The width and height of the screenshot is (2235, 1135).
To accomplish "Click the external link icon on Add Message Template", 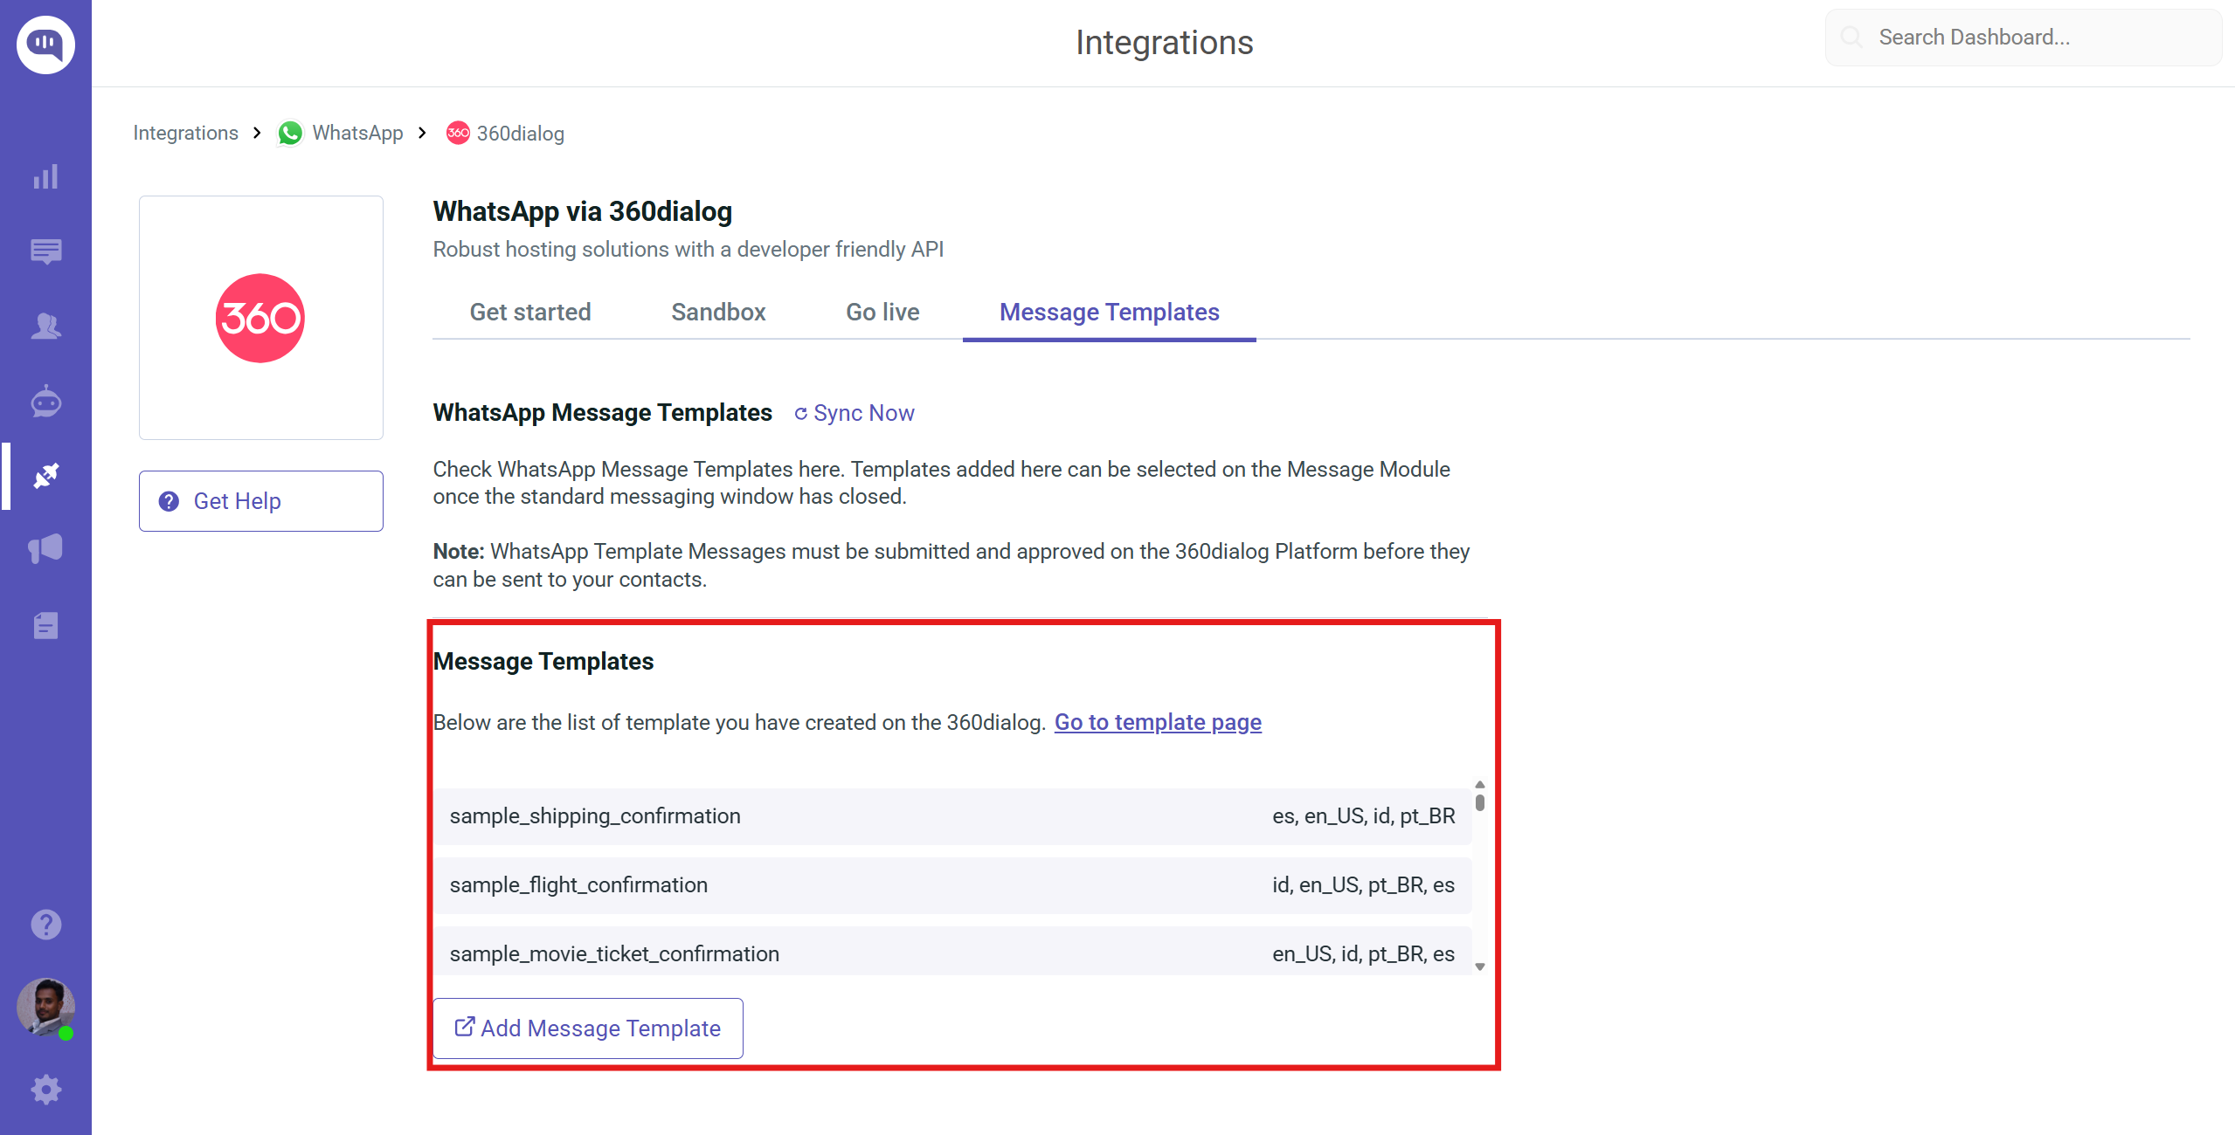I will tap(465, 1027).
